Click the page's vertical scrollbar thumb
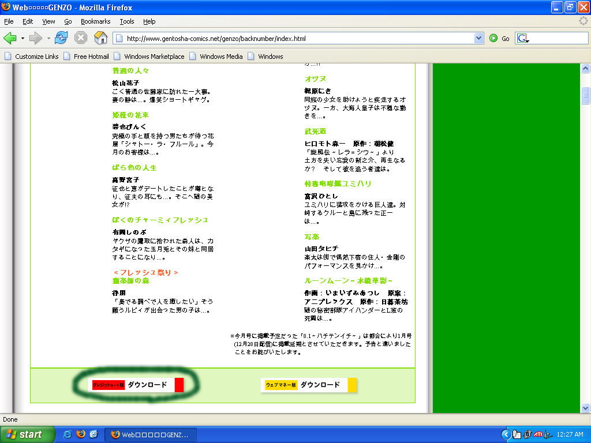The width and height of the screenshot is (591, 443). point(585,94)
